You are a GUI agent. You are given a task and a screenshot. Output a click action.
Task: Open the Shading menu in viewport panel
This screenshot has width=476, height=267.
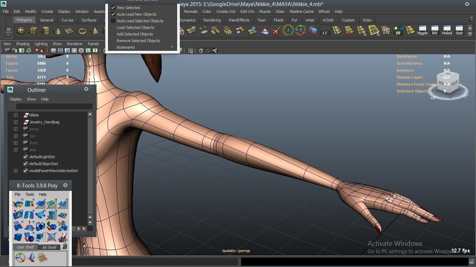22,44
